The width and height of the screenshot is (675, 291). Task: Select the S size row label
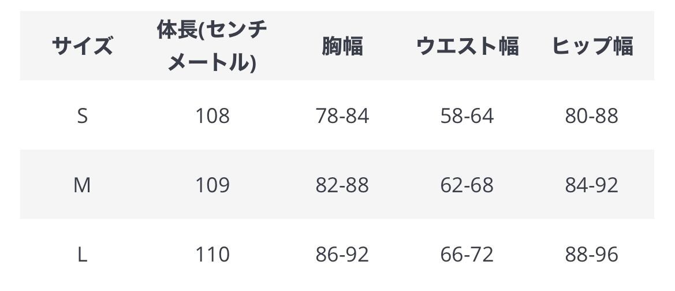[82, 116]
